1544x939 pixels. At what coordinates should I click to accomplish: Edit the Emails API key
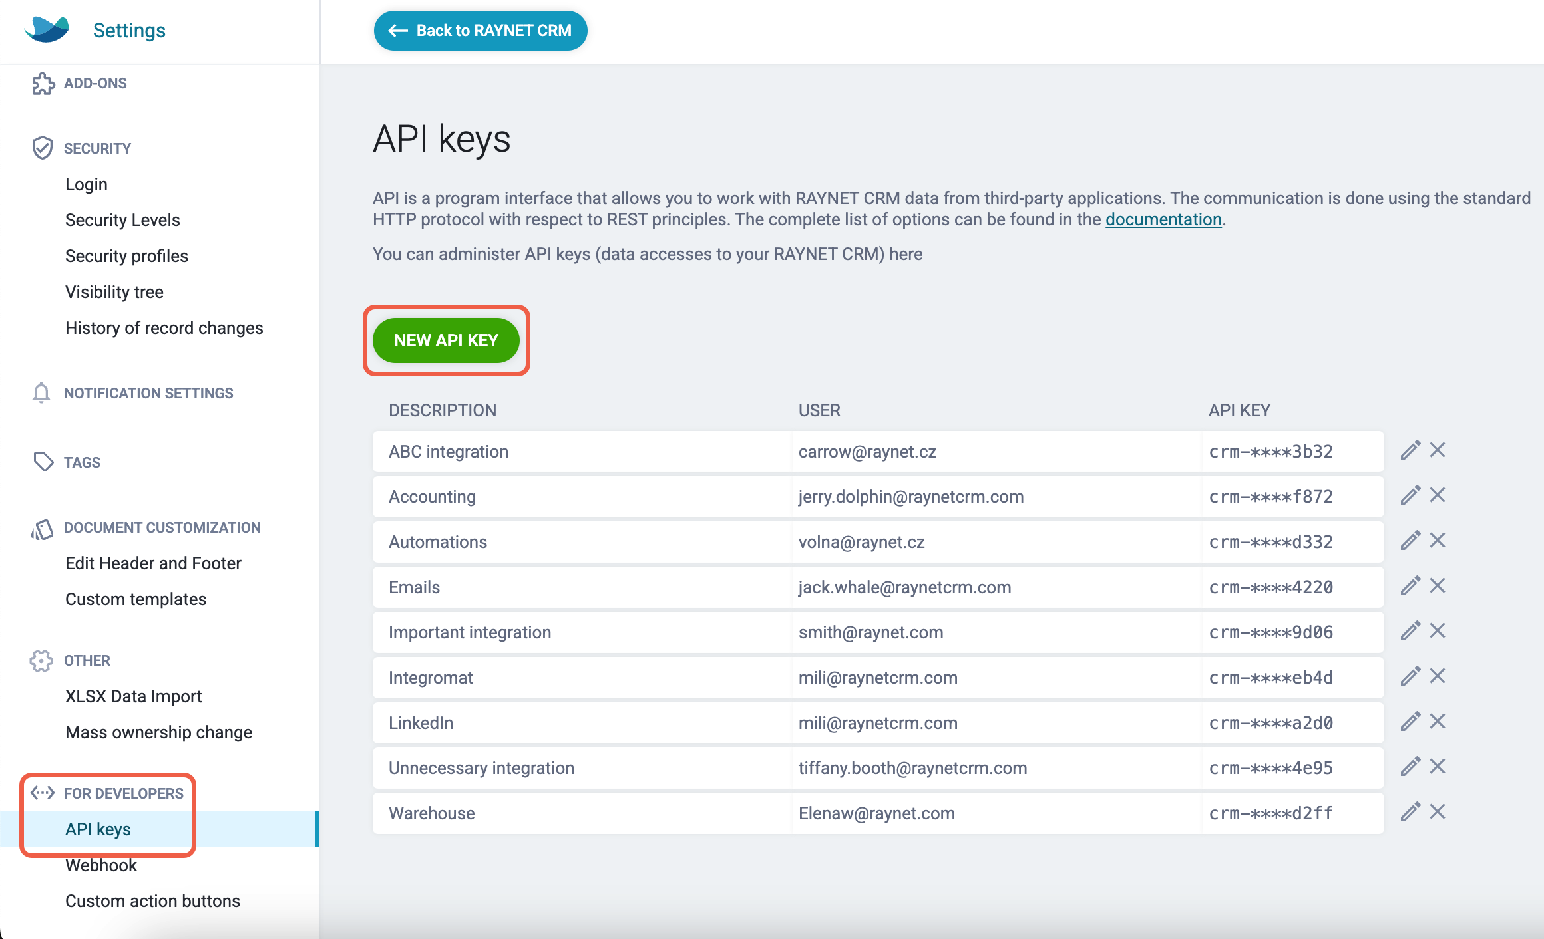pos(1410,586)
